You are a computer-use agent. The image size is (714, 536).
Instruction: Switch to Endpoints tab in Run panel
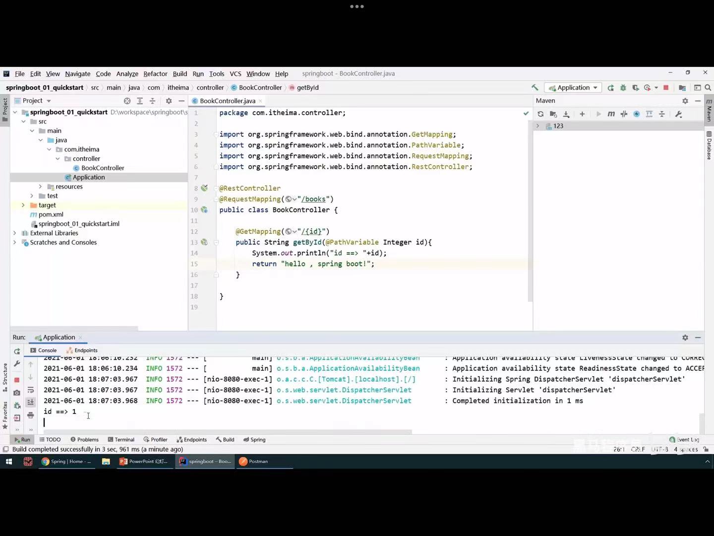tap(82, 350)
